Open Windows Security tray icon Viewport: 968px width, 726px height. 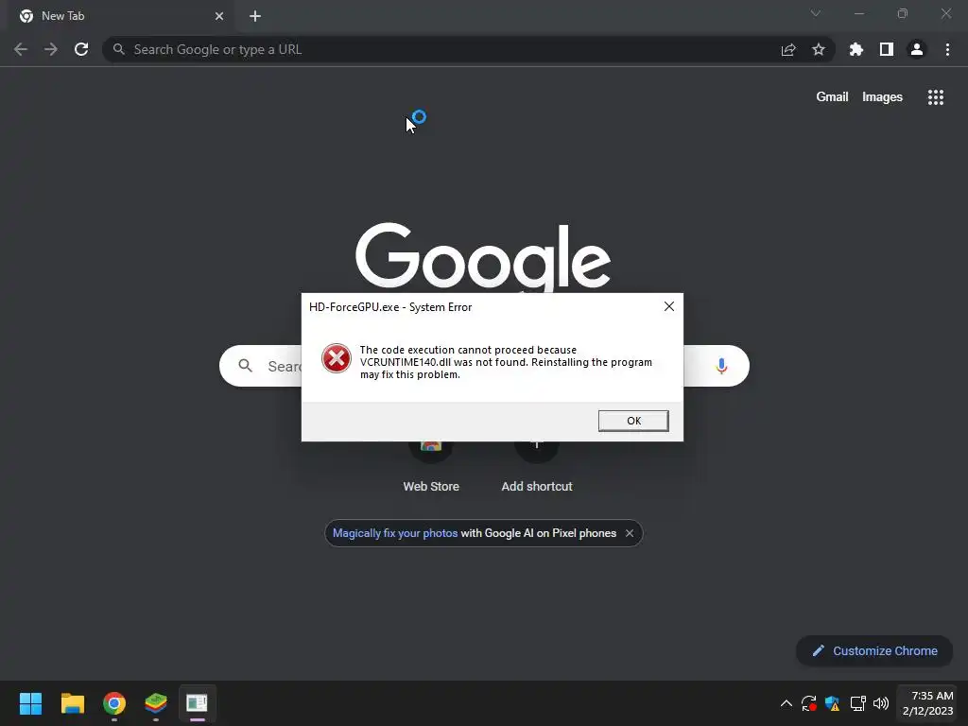832,703
